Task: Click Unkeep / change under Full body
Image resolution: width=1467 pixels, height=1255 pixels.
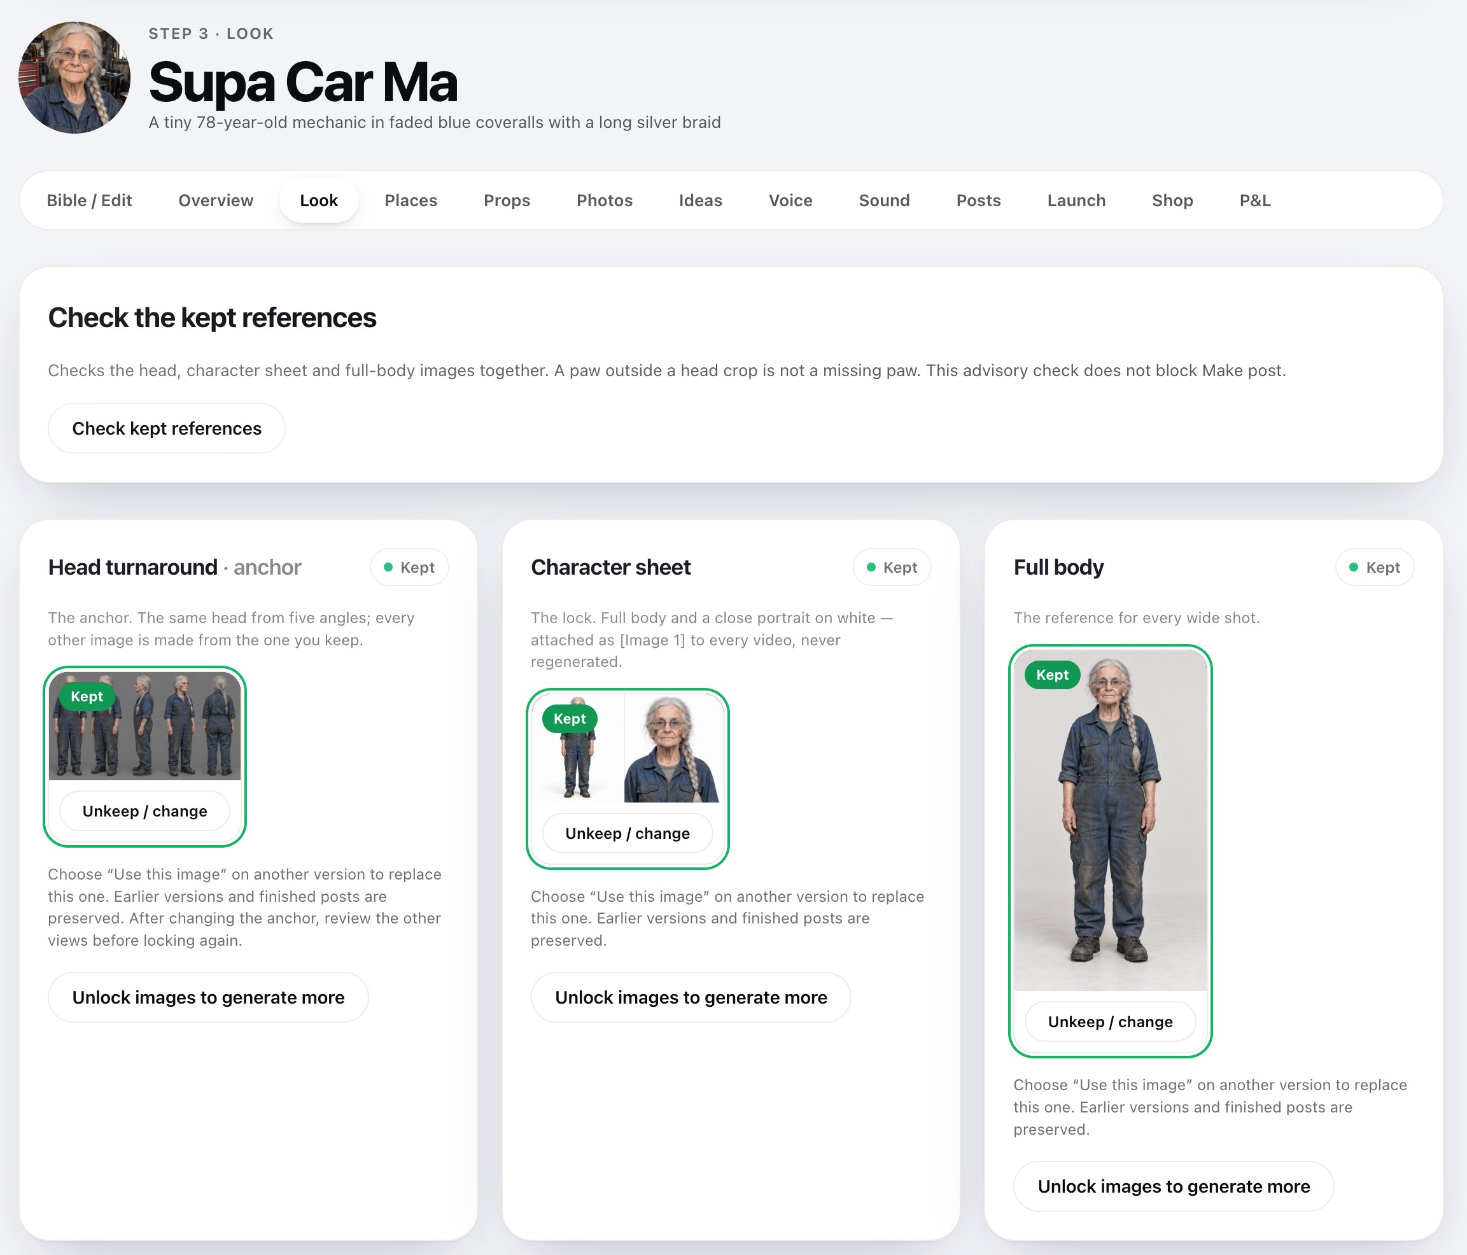Action: pos(1110,1021)
